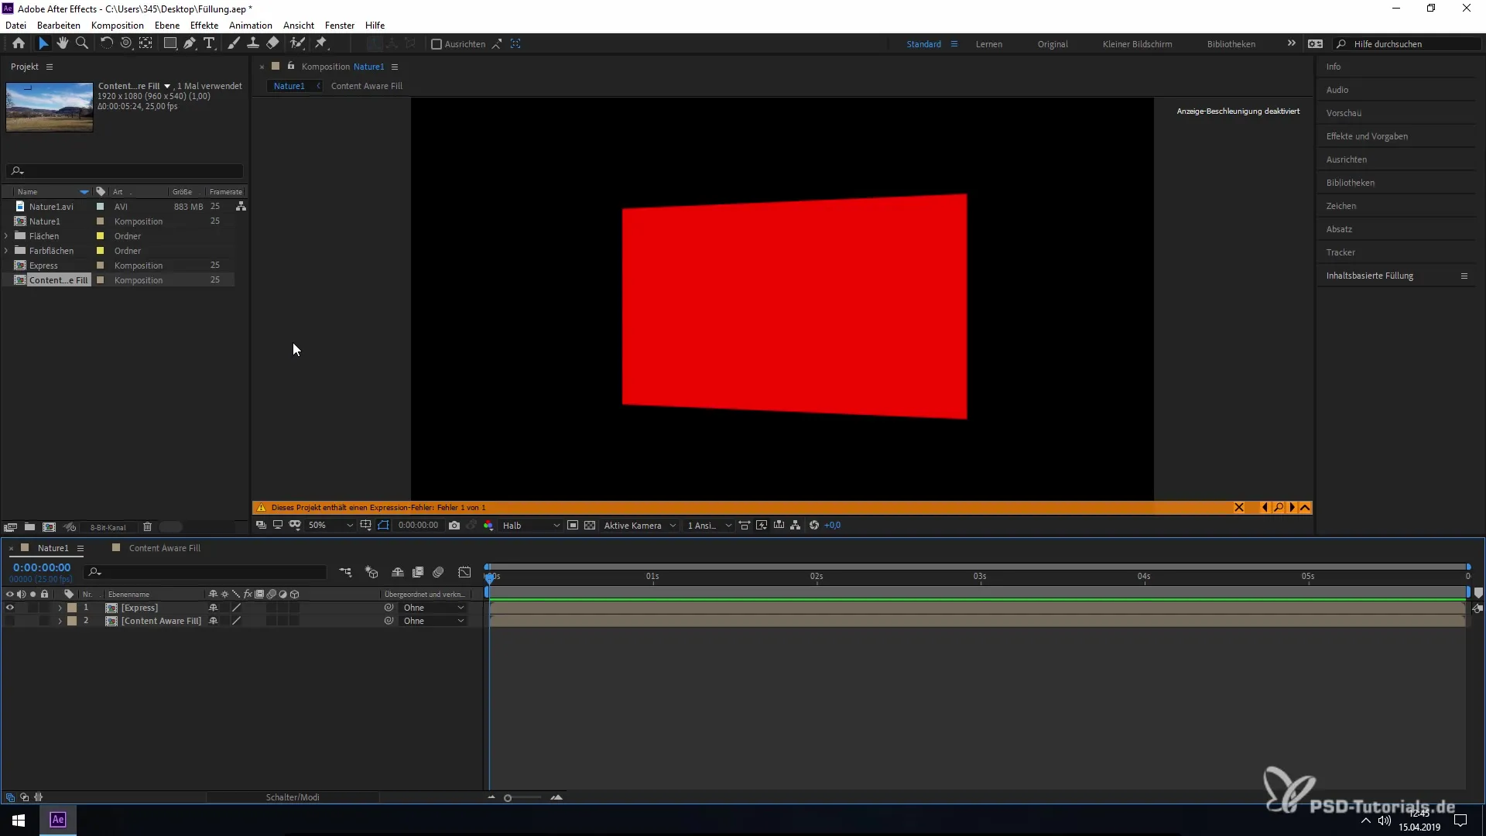Enable motion blur for timeline
Screen dimensions: 1486x836
pos(438,572)
